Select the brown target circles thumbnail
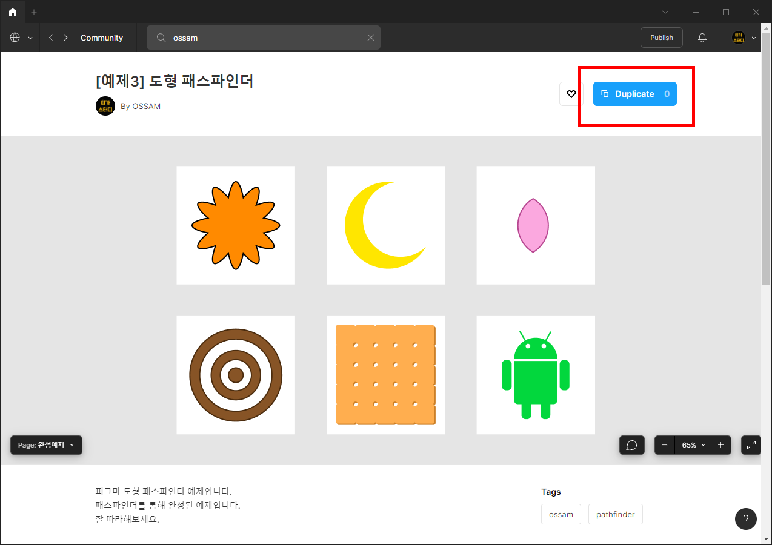The image size is (772, 545). pyautogui.click(x=236, y=375)
